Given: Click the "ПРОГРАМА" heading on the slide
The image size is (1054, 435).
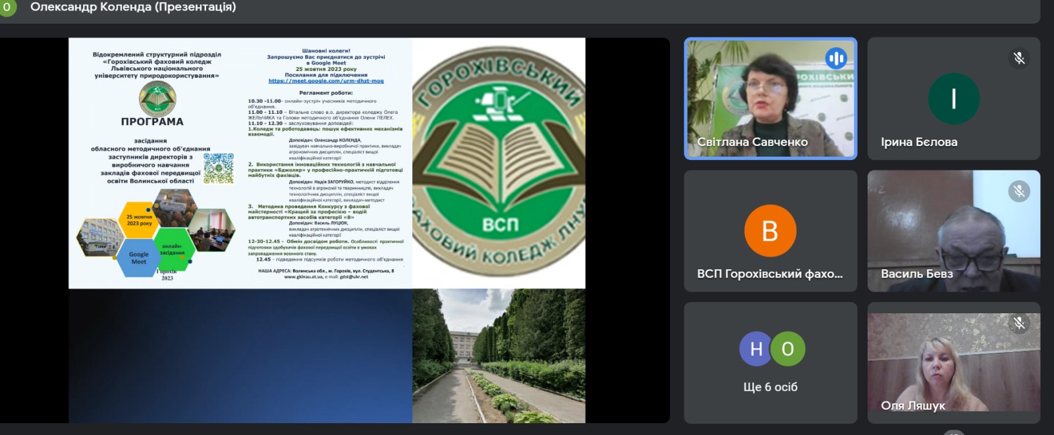Looking at the screenshot, I should pyautogui.click(x=152, y=122).
